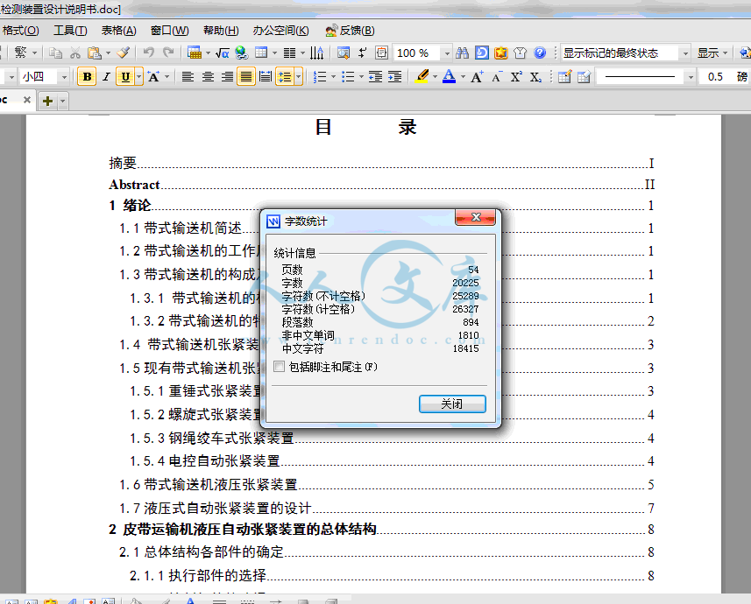The image size is (751, 604).
Task: Click the 反馈(B) feedback button
Action: (x=351, y=31)
